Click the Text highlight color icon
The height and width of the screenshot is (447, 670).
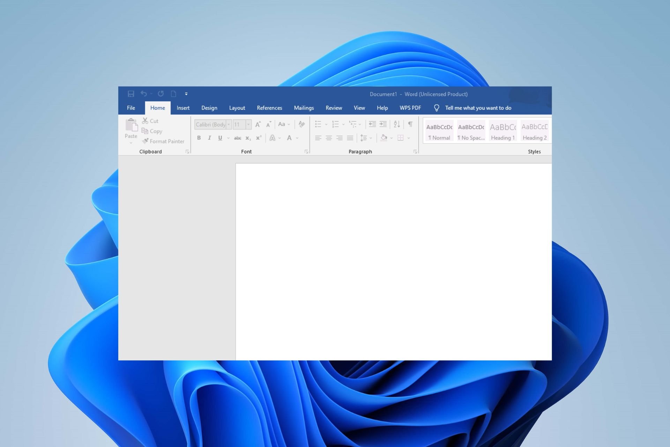click(273, 138)
